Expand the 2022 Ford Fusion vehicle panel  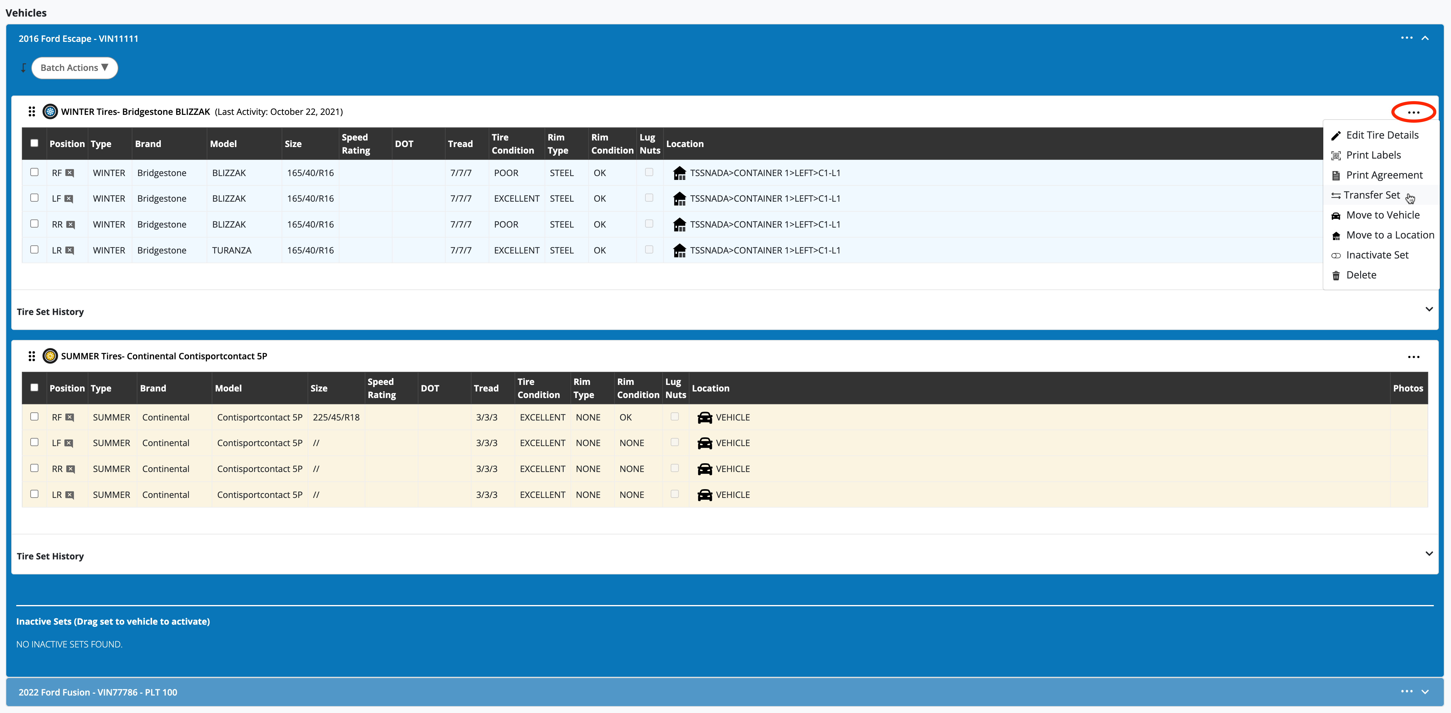point(1424,691)
